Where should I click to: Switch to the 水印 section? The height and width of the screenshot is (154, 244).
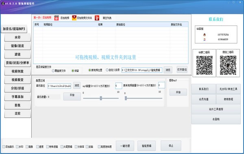[17, 37]
